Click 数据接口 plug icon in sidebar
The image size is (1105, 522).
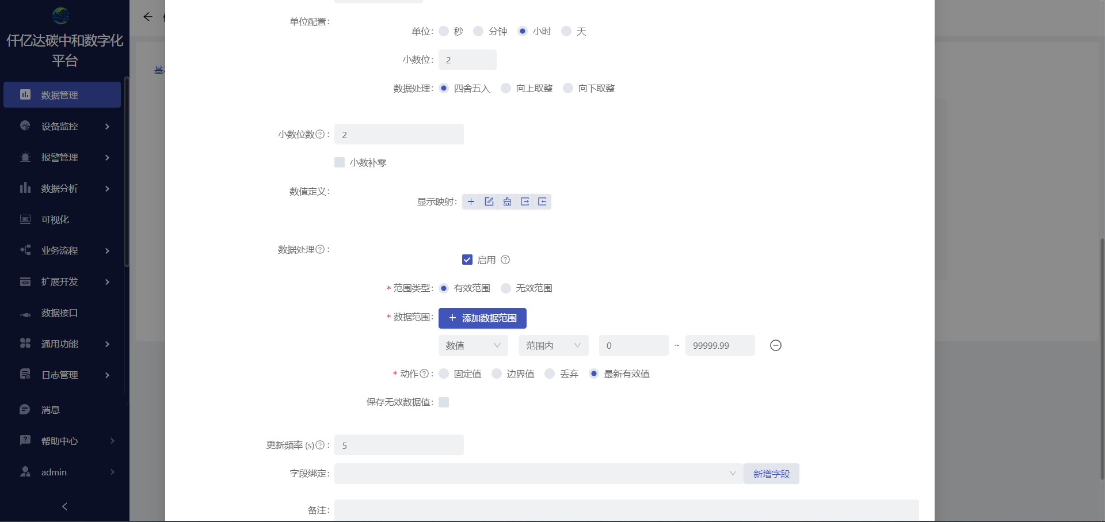pyautogui.click(x=25, y=314)
